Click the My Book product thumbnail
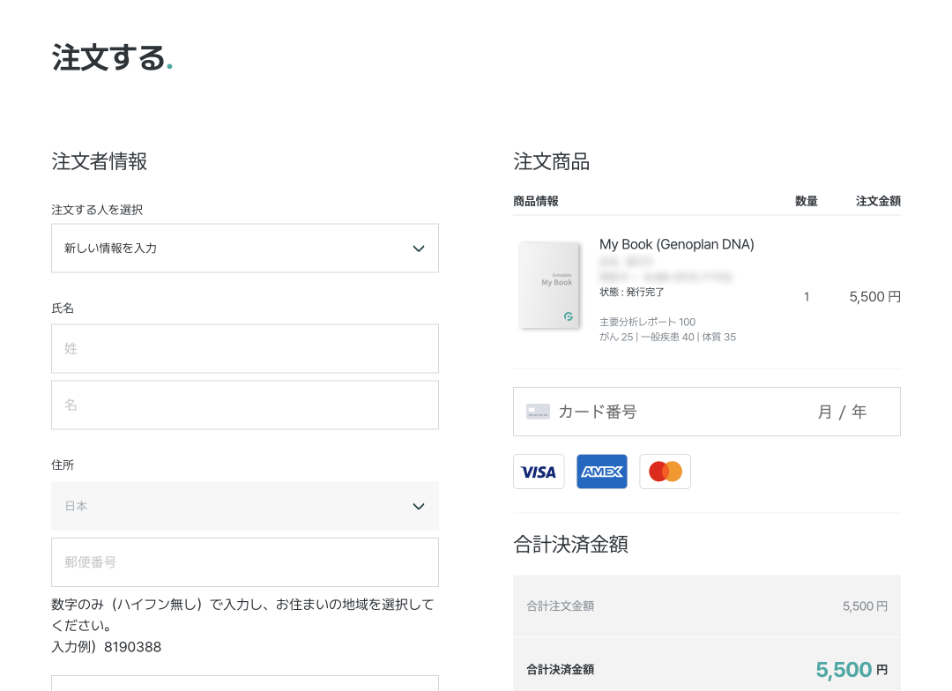This screenshot has width=952, height=691. coord(549,285)
